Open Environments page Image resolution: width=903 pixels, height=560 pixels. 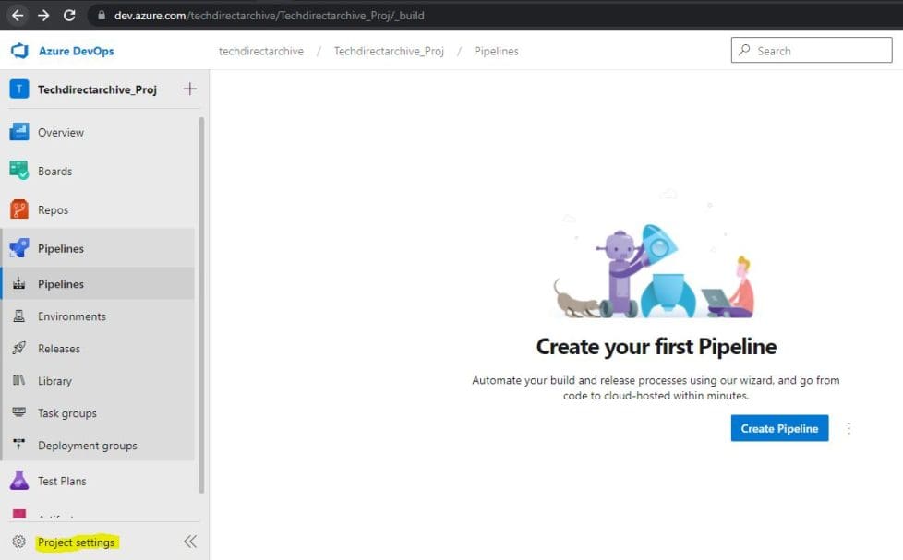72,316
